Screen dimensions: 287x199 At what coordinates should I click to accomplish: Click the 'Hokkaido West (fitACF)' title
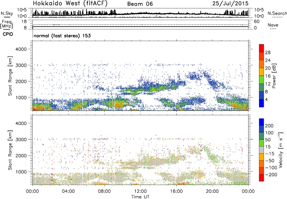70,4
